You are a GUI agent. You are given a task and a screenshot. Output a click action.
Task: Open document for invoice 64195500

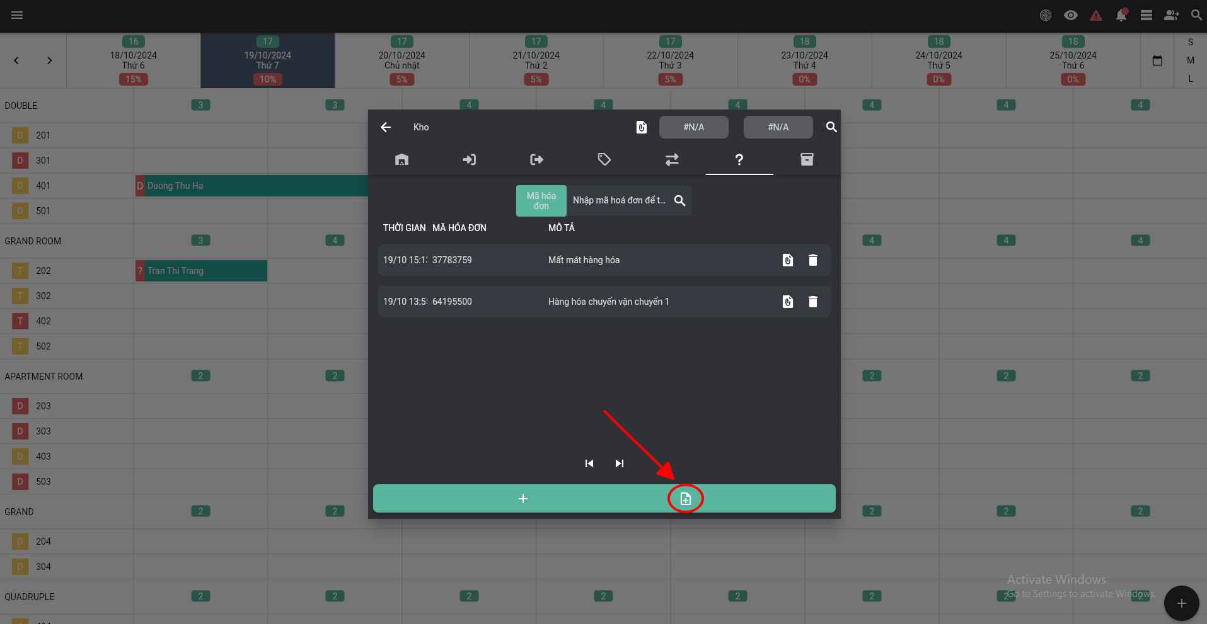pyautogui.click(x=788, y=302)
